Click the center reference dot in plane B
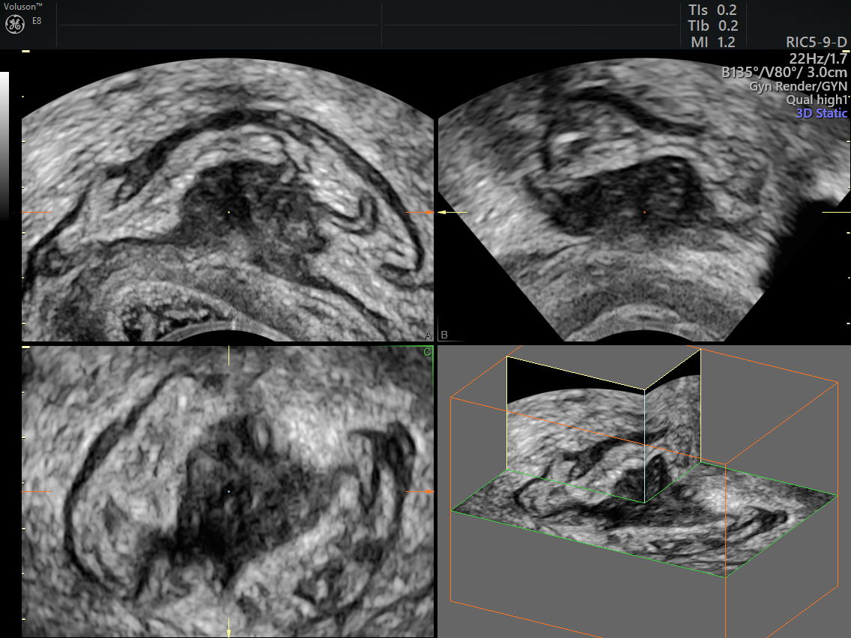This screenshot has height=638, width=851. (644, 212)
